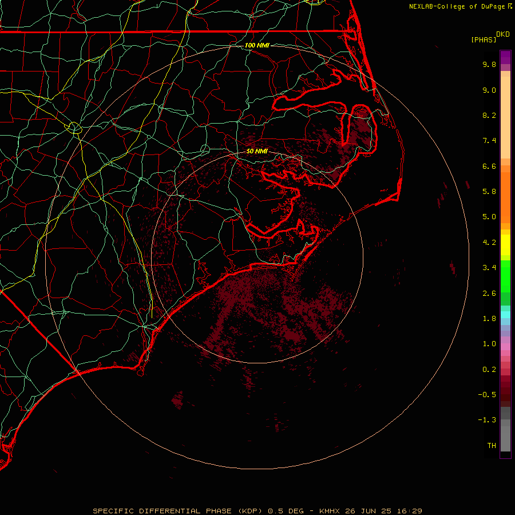Click the 9.0 value on color scale
Screen dimensions: 515x515
coord(489,90)
